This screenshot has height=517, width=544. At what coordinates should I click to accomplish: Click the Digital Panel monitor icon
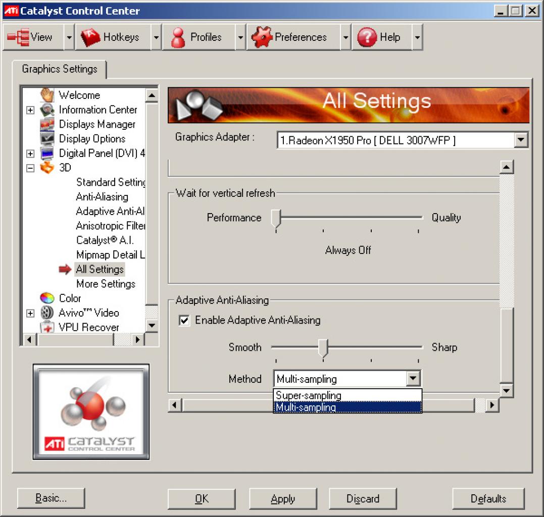[47, 153]
